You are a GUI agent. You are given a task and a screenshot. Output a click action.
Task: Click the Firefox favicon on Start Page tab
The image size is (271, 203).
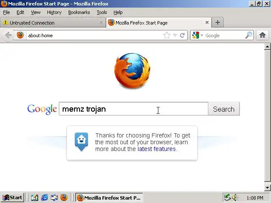pos(111,22)
